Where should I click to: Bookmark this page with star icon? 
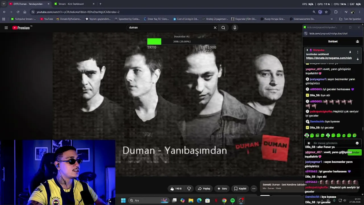pos(326,12)
